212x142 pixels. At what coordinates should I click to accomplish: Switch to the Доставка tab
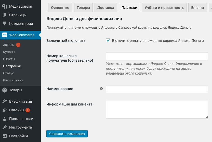pos(105,8)
